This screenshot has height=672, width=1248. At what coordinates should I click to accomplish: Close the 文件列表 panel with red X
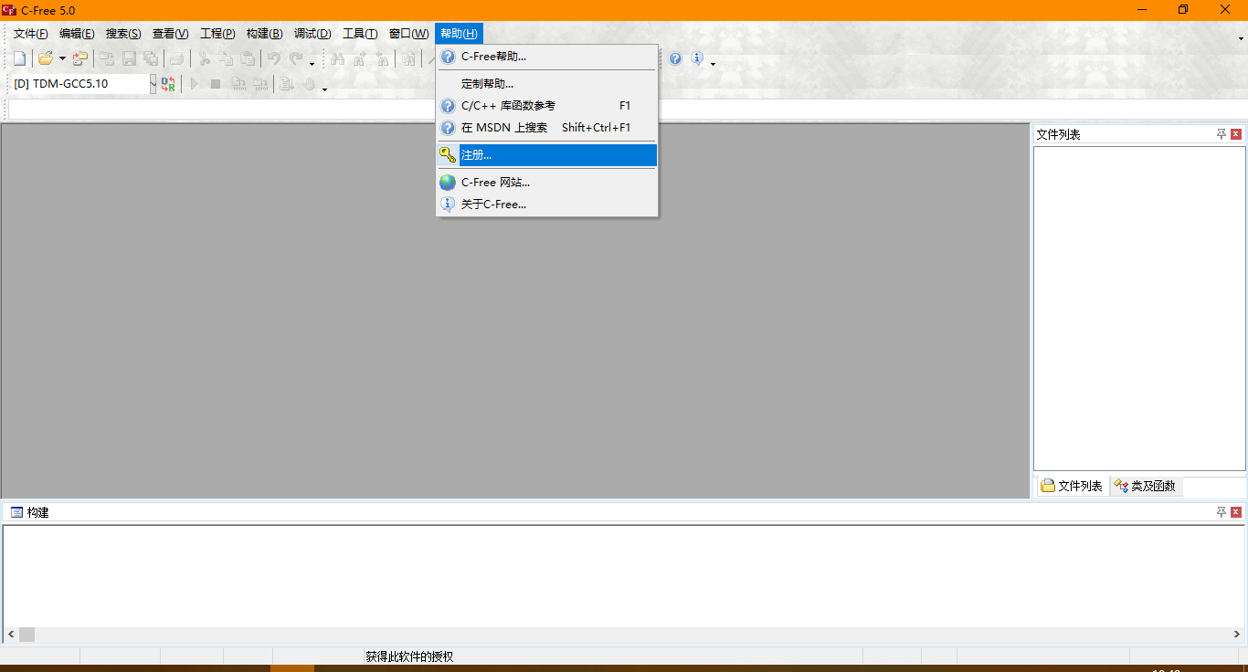[x=1236, y=134]
